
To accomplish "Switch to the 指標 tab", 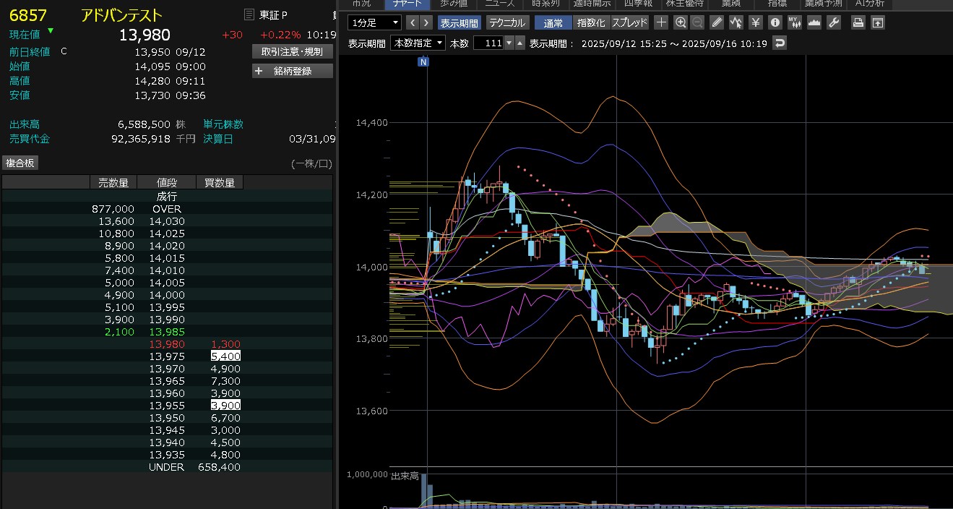I will click(777, 4).
